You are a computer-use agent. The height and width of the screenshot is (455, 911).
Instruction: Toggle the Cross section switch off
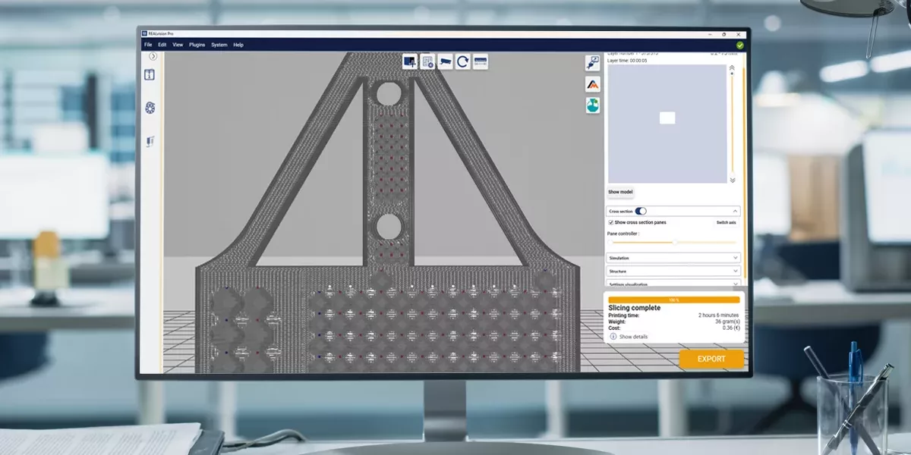[x=641, y=212]
